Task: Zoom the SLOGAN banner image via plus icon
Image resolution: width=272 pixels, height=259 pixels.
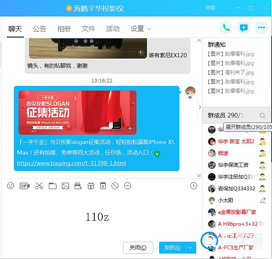Action: (x=130, y=128)
